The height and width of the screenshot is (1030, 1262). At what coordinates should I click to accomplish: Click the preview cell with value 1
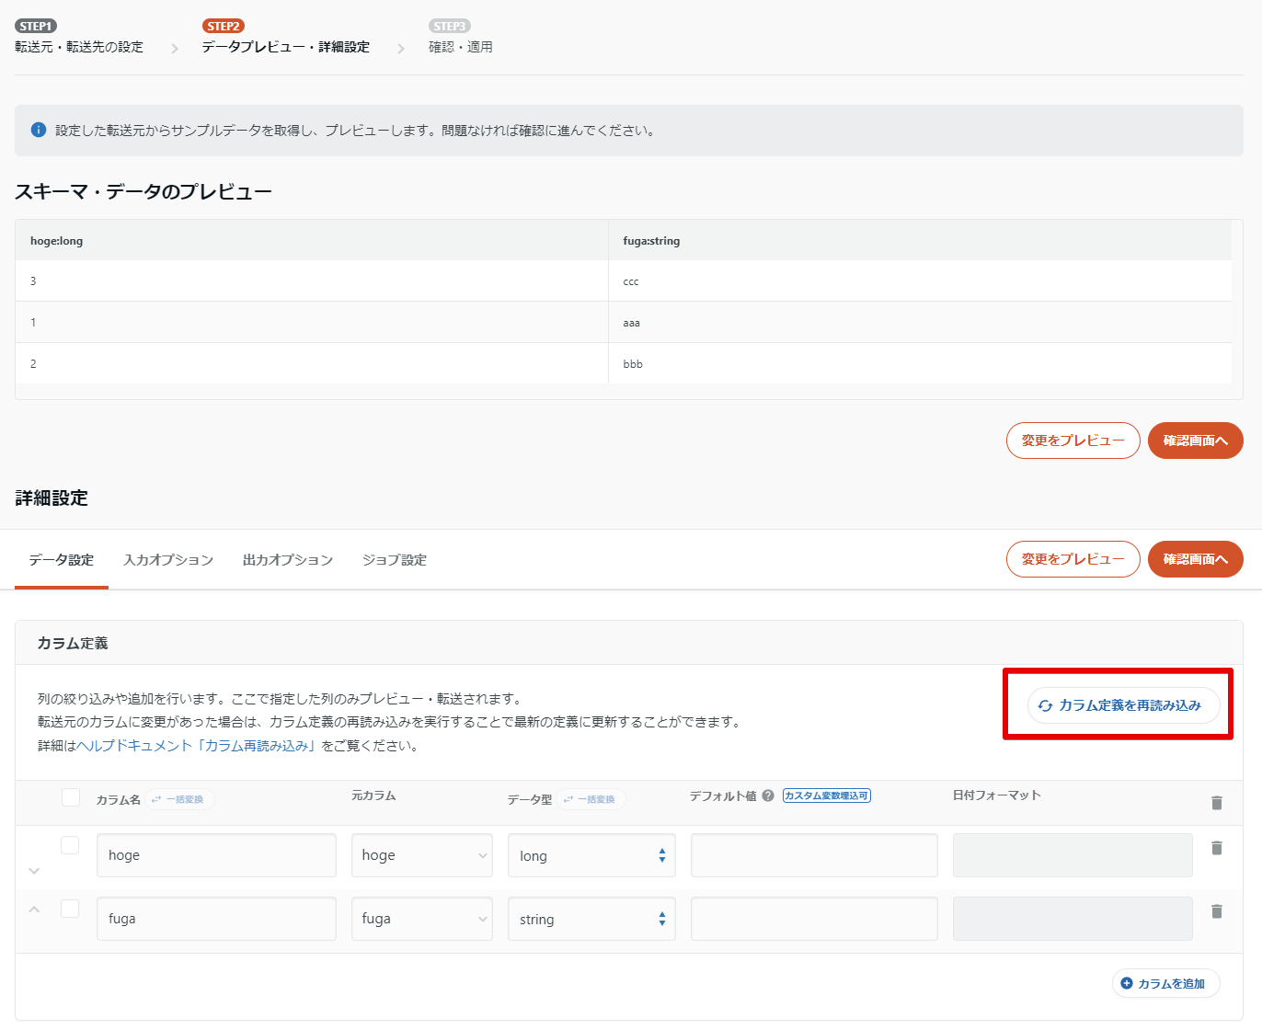[x=312, y=323]
